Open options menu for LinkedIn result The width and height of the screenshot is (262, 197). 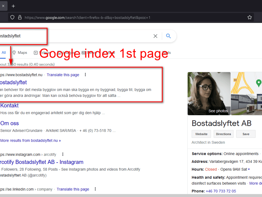[95, 189]
